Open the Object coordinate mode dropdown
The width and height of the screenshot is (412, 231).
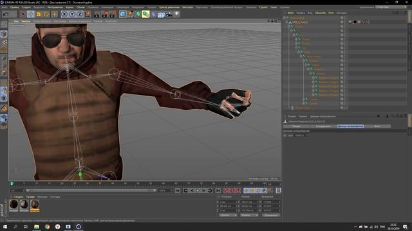pyautogui.click(x=228, y=215)
